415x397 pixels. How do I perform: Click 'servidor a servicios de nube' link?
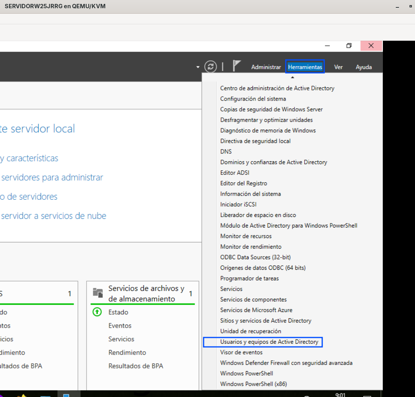coord(54,216)
